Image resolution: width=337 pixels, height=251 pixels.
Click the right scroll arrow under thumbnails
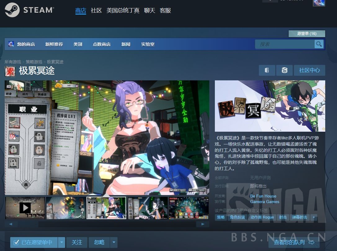pyautogui.click(x=203, y=224)
